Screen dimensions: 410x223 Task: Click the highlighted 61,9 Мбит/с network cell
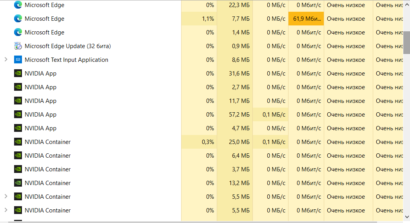point(306,19)
